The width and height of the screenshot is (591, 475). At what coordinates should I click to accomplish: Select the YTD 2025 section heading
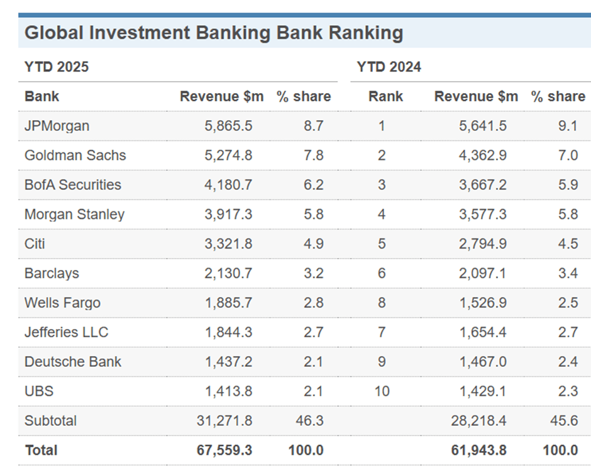click(57, 67)
